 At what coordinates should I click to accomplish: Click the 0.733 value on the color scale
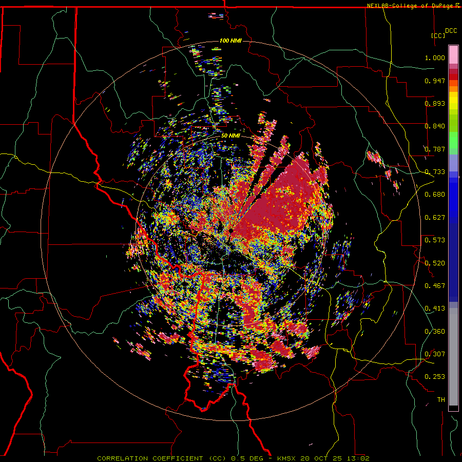(435, 172)
